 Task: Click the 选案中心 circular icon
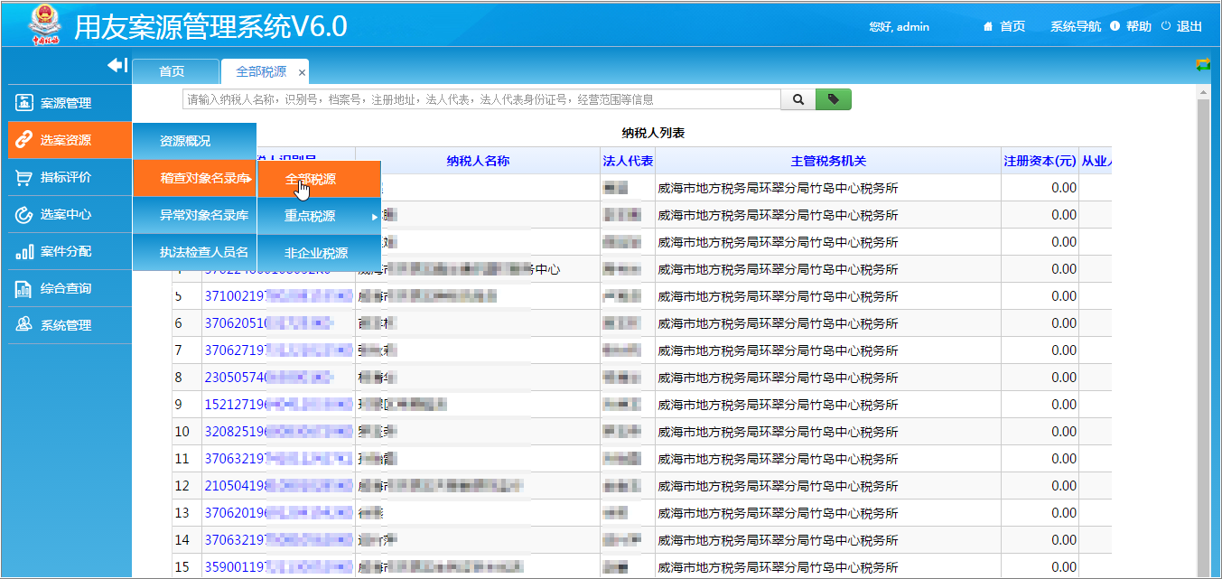click(x=23, y=214)
